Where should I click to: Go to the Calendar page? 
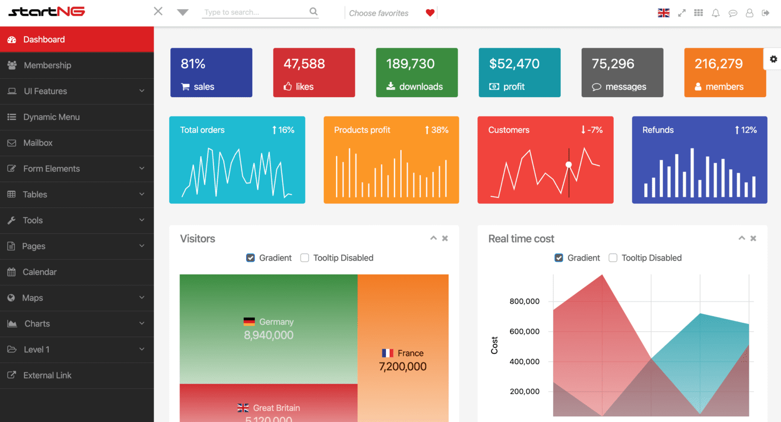[40, 272]
